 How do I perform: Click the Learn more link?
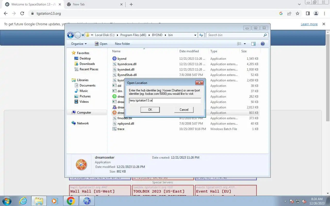[309, 24]
